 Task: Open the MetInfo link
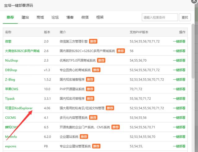coord(11,137)
